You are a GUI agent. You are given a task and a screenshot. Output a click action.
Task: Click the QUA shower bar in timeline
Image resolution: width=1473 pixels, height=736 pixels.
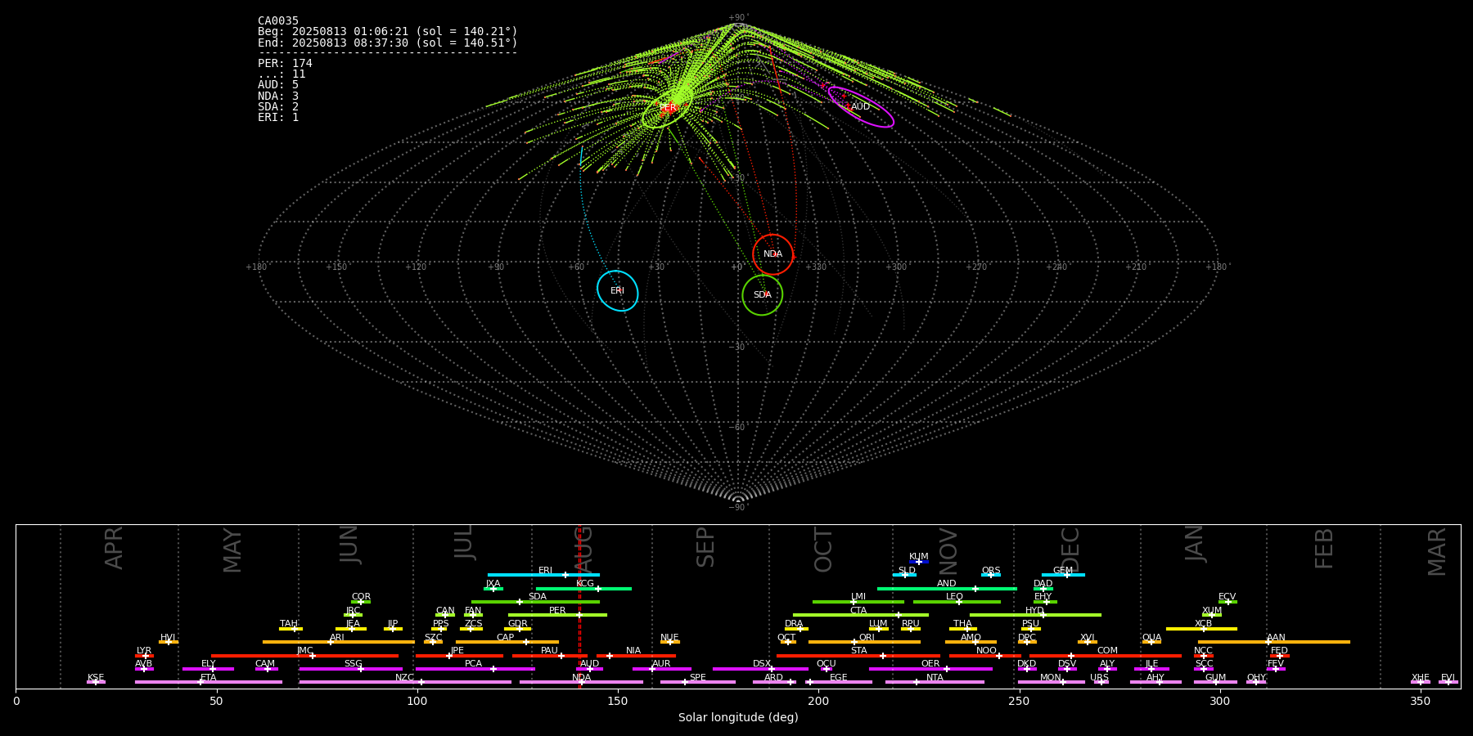click(1151, 642)
